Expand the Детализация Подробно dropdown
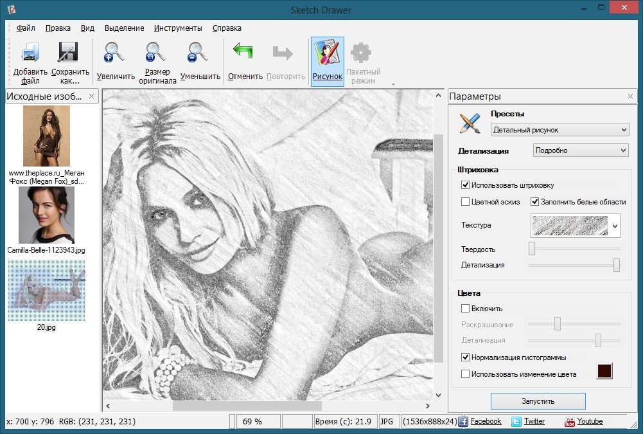Screen dimensions: 643x434 coord(581,150)
